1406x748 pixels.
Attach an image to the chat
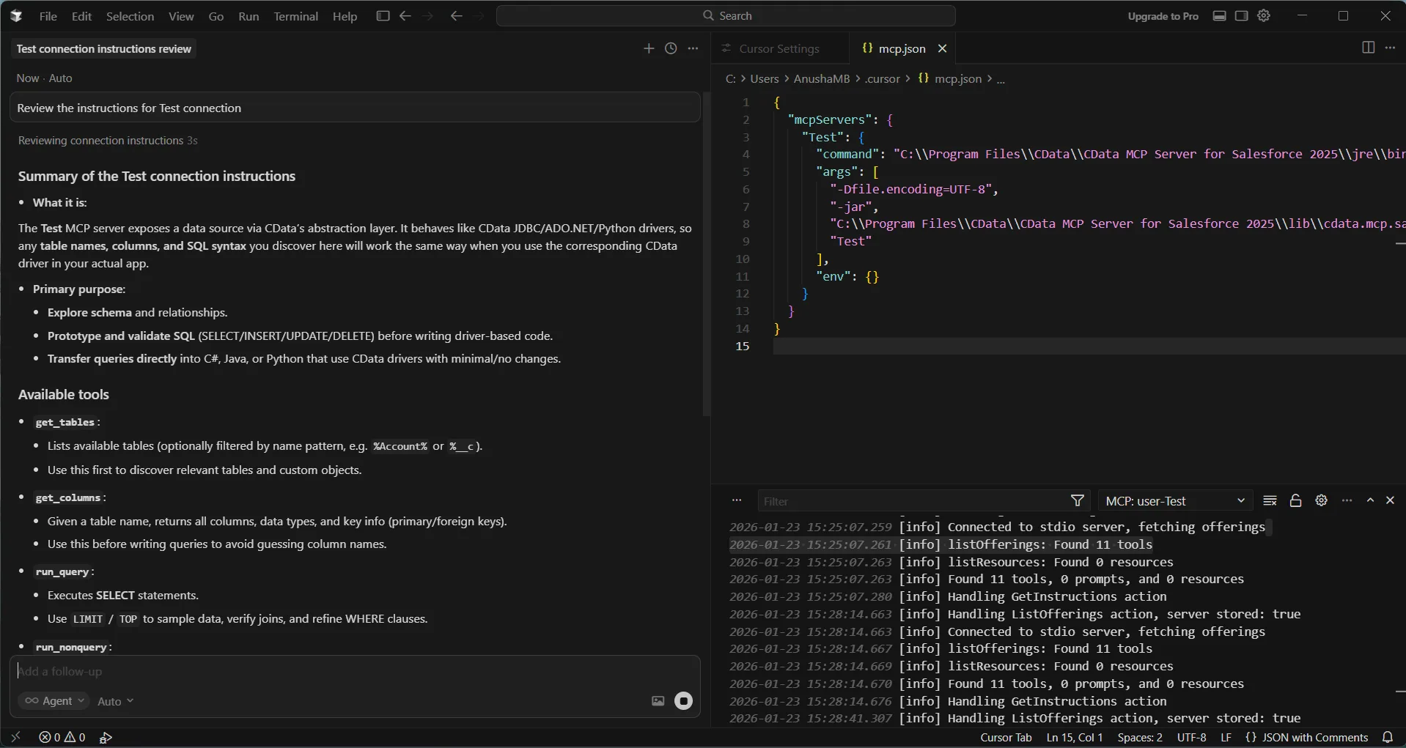click(x=658, y=701)
